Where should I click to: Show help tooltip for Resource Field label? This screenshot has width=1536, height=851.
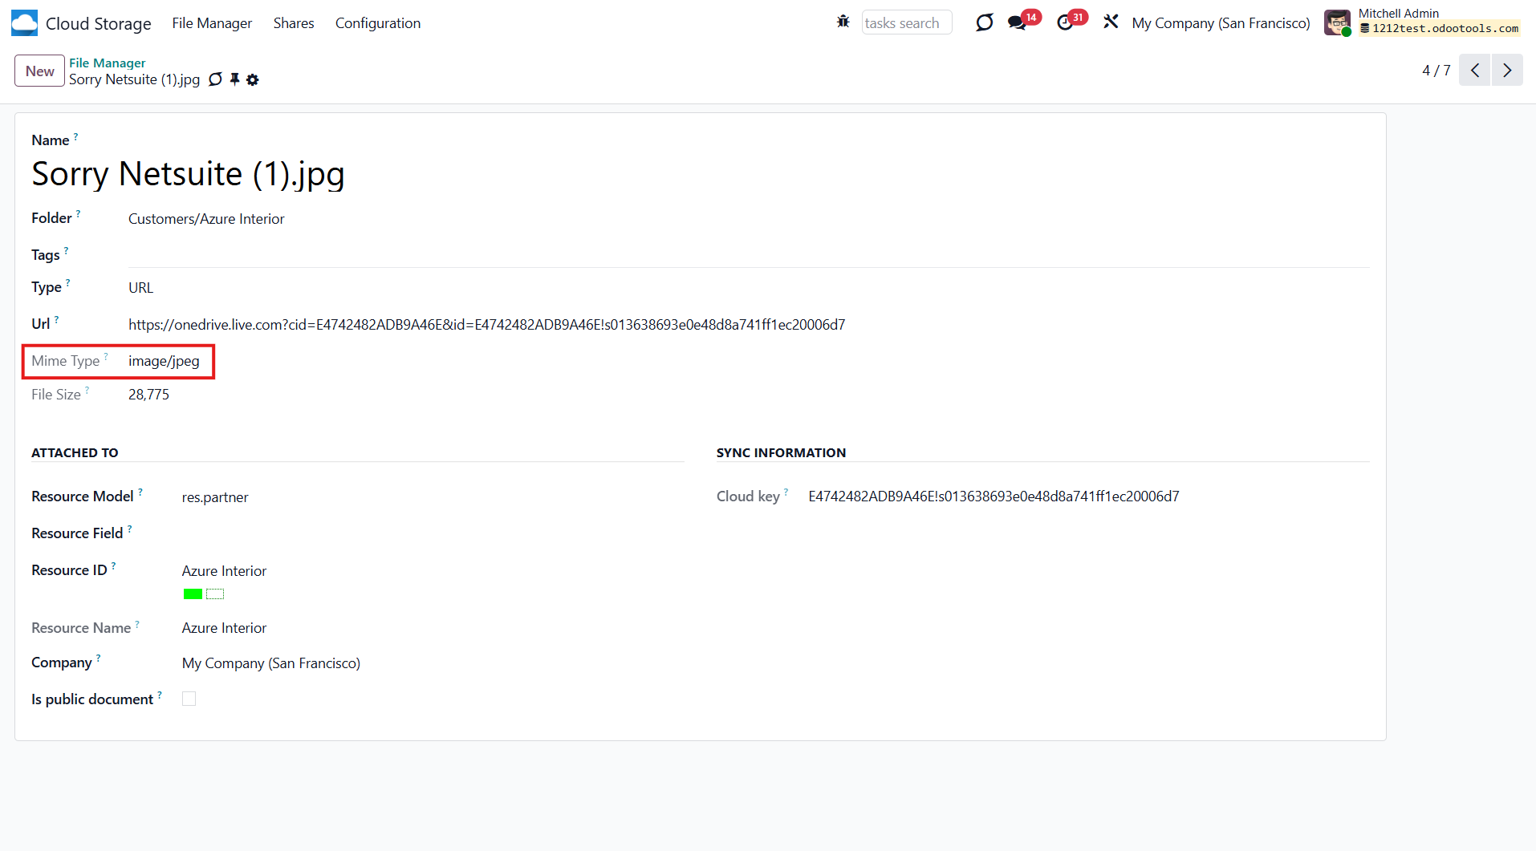click(x=129, y=529)
